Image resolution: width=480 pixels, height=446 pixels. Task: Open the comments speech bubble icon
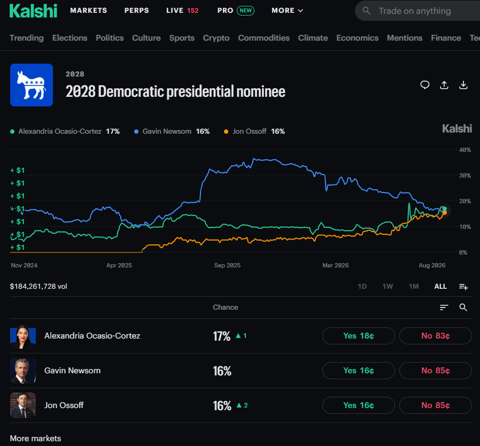pos(425,85)
